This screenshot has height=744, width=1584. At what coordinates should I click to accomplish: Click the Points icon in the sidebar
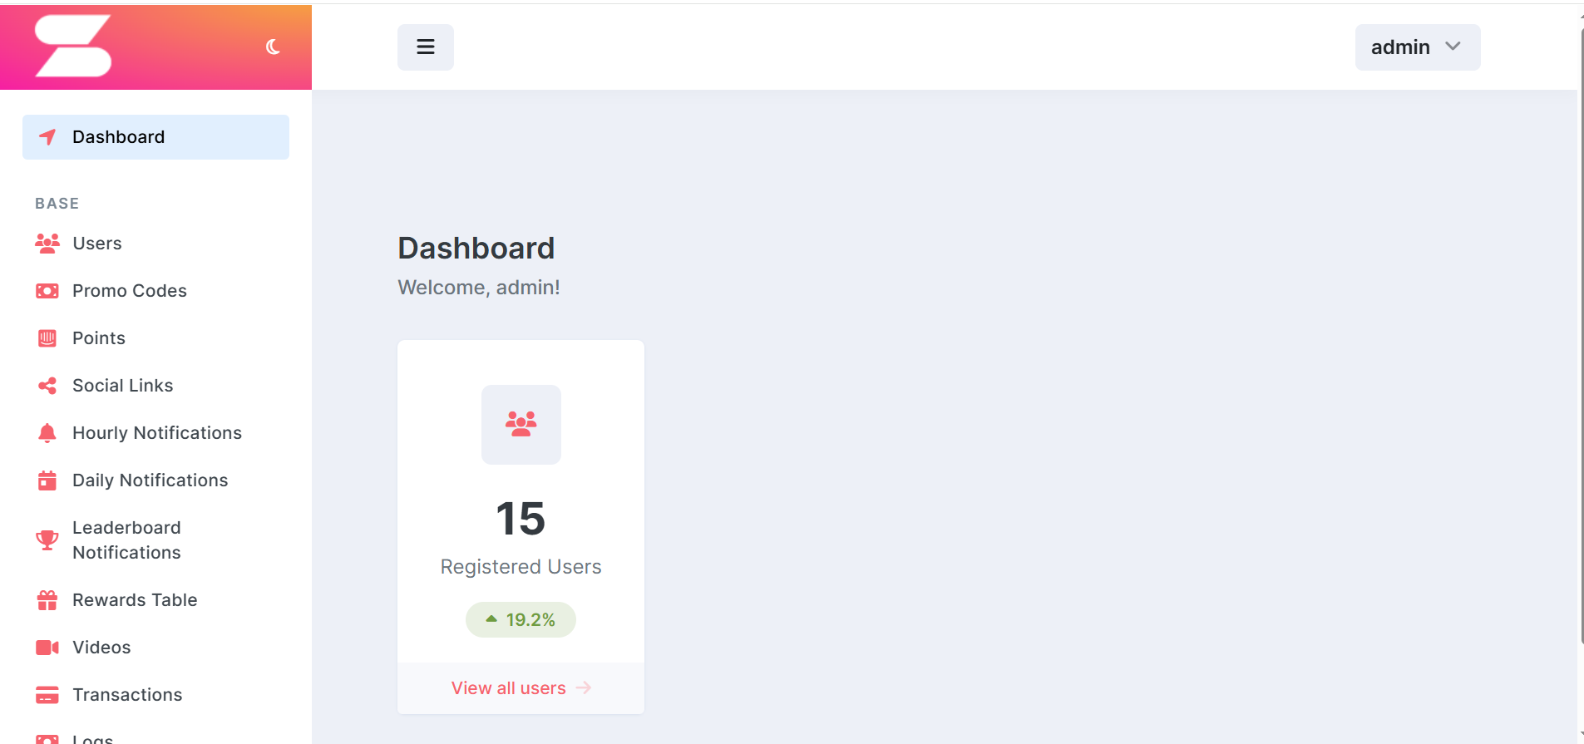tap(47, 338)
